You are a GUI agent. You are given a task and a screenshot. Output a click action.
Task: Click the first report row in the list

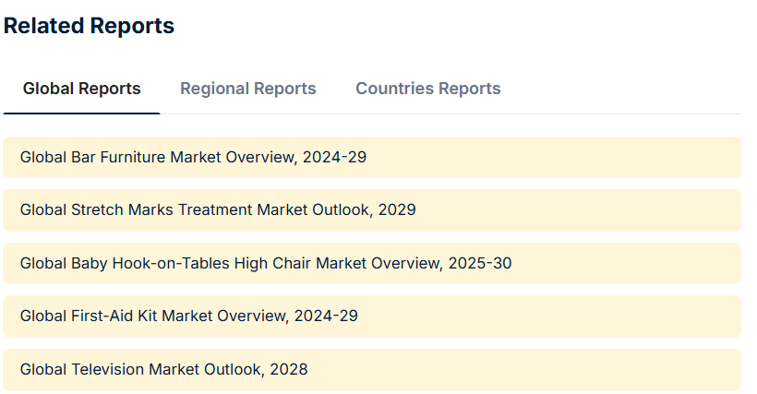pos(369,157)
